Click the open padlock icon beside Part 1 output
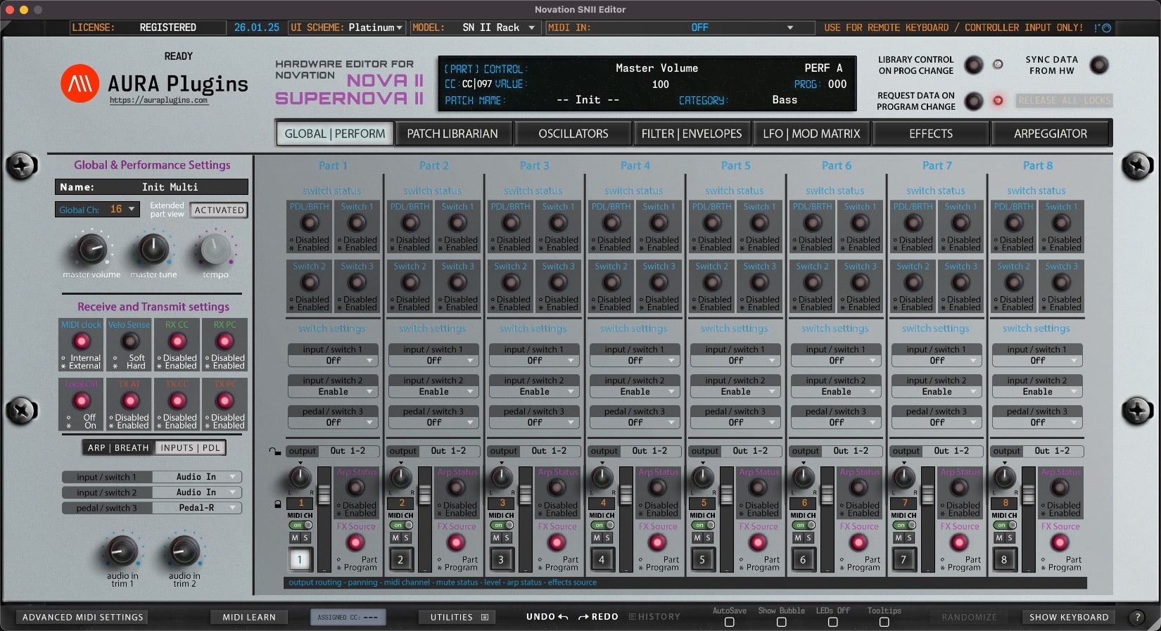1161x631 pixels. tap(274, 451)
